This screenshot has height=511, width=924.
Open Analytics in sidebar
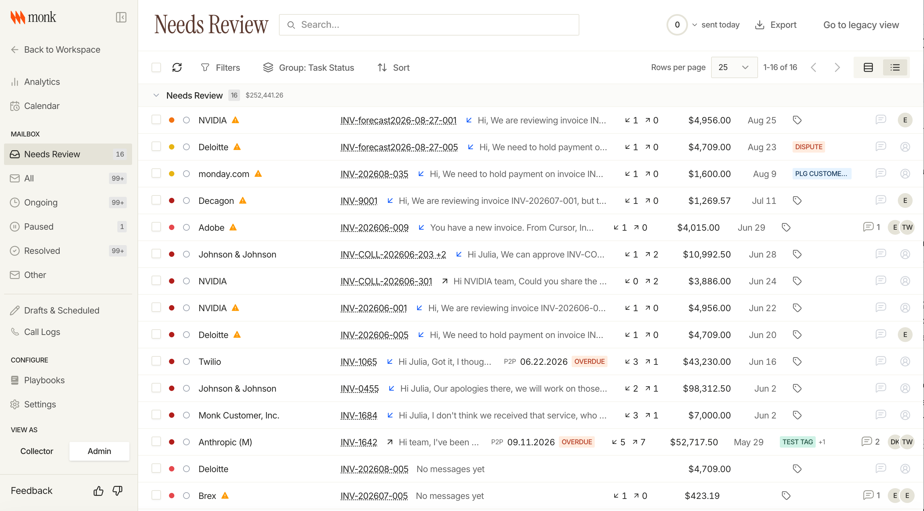(x=68, y=82)
